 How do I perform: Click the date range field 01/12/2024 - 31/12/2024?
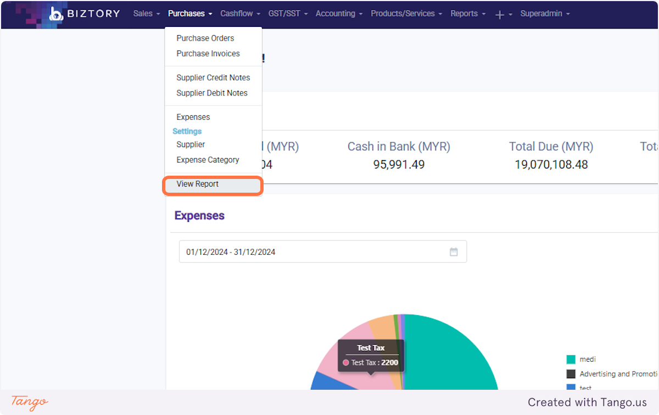point(323,252)
